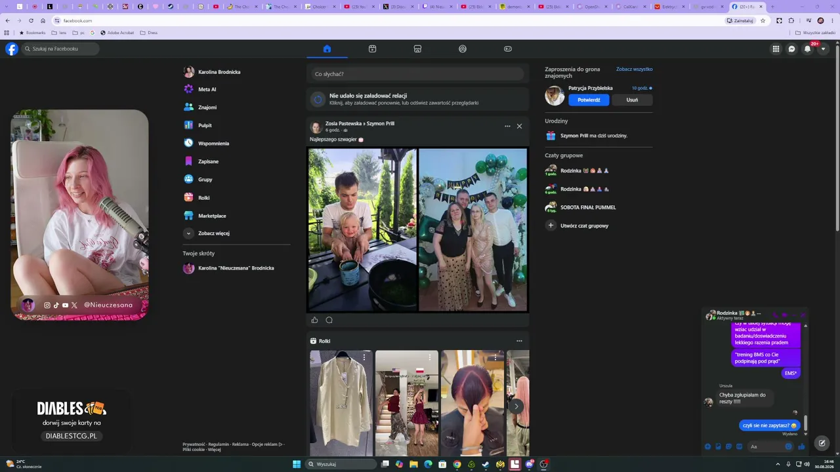Reload stories via the refresh circle icon
The width and height of the screenshot is (840, 472).
tap(318, 100)
